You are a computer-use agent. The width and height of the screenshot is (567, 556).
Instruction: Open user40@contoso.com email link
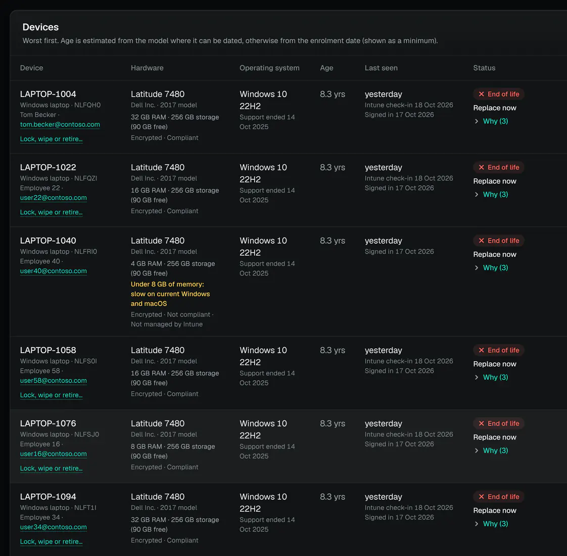tap(54, 271)
